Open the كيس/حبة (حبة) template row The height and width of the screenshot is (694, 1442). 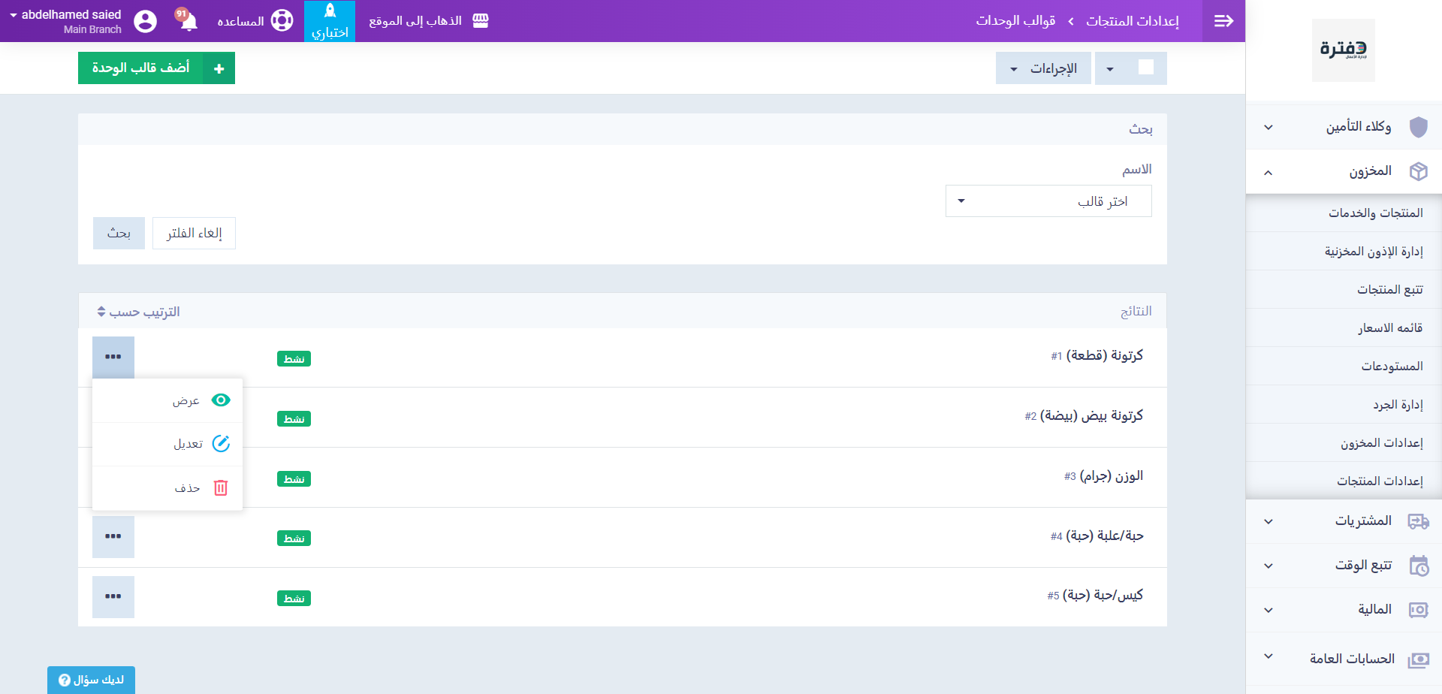pos(623,597)
